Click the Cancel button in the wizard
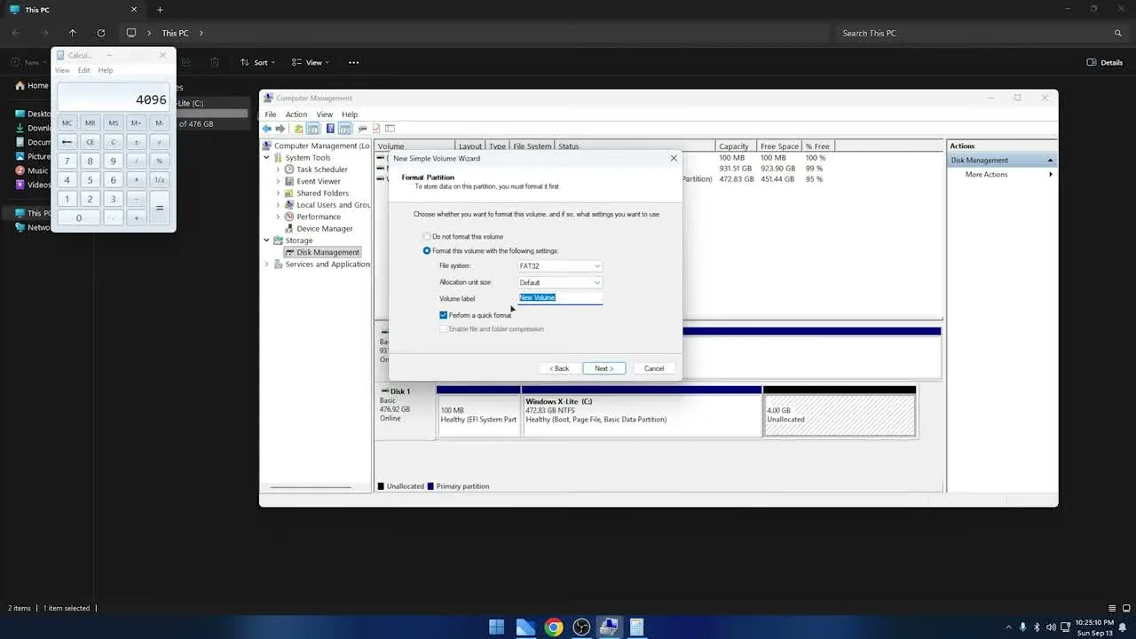Screen dimensions: 1136x639 pos(654,368)
